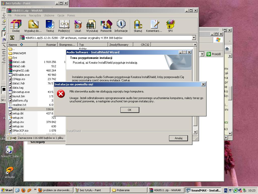Switch to 40k8511.zip - WinRAR taskbar item
This screenshot has height=194, width=258.
(x=166, y=190)
